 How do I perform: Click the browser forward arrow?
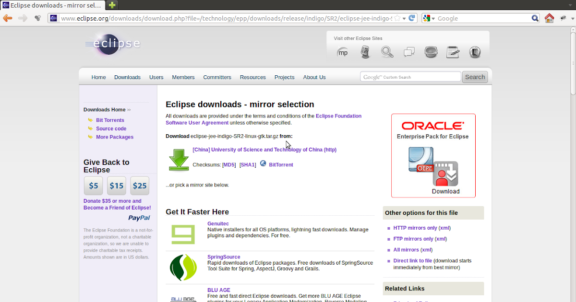(23, 18)
